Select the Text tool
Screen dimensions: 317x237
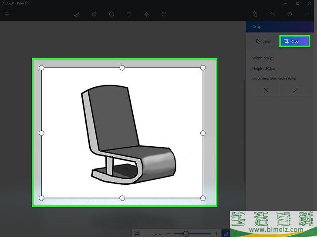129,14
